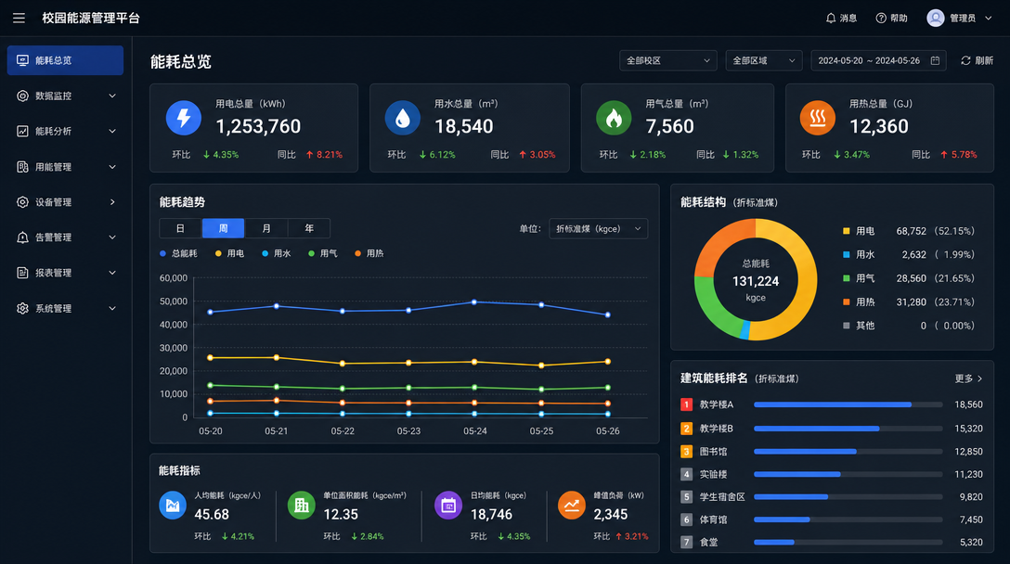The height and width of the screenshot is (564, 1010).
Task: Click the 用水总量 water drop icon
Action: [403, 118]
